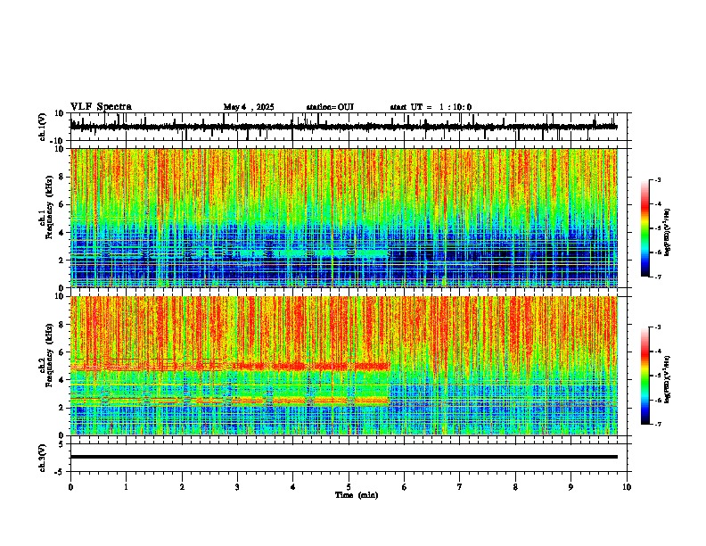Click the "-7" label on ch.2 color bar
The height and width of the screenshot is (546, 706).
pos(658,424)
